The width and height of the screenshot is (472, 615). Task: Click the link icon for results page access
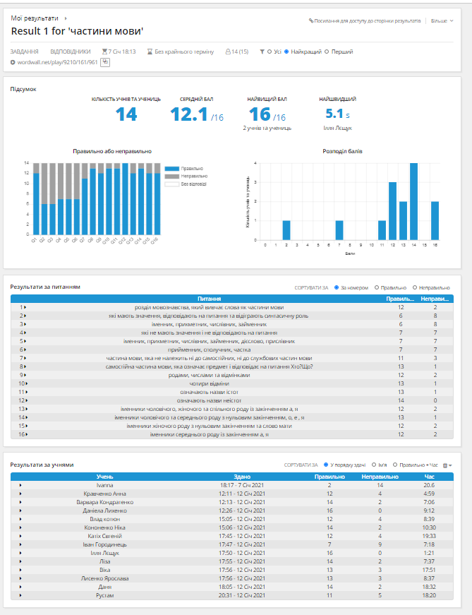(311, 20)
